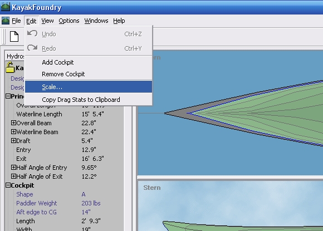Viewport: 323px width, 231px height.
Task: Click the Redo arrow icon
Action: pyautogui.click(x=32, y=48)
